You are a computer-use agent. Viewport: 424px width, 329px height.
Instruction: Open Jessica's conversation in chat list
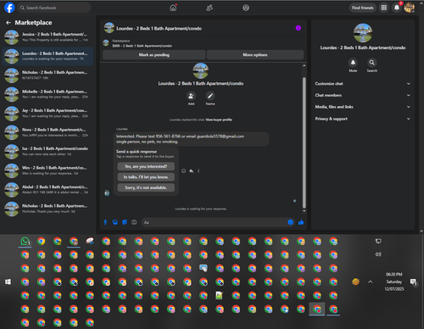47,37
